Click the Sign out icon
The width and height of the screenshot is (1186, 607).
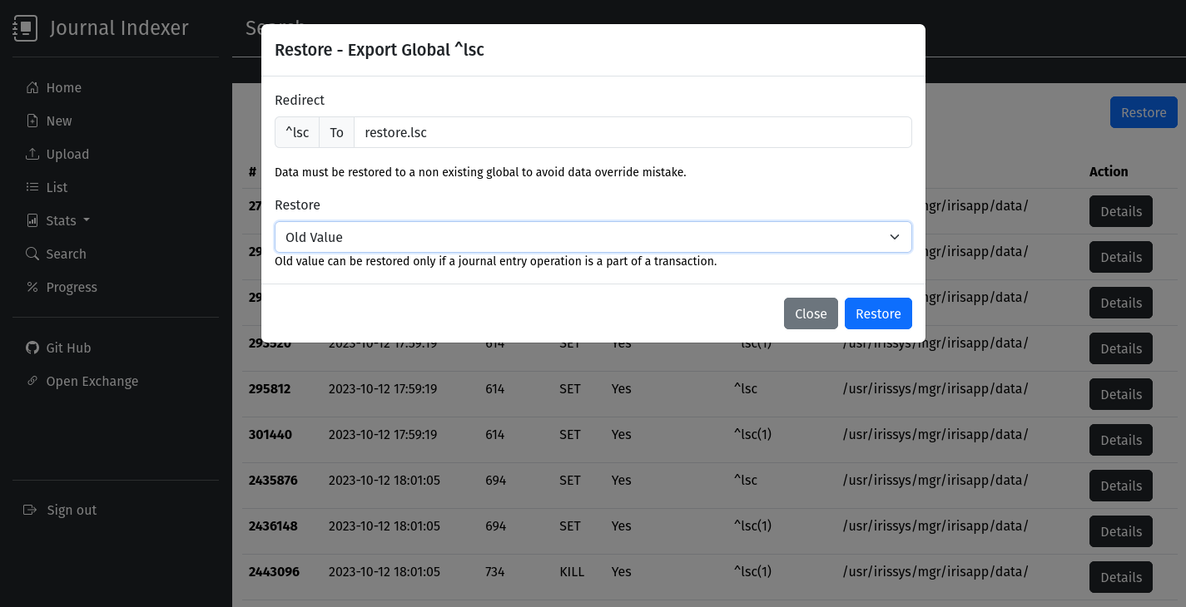click(31, 511)
